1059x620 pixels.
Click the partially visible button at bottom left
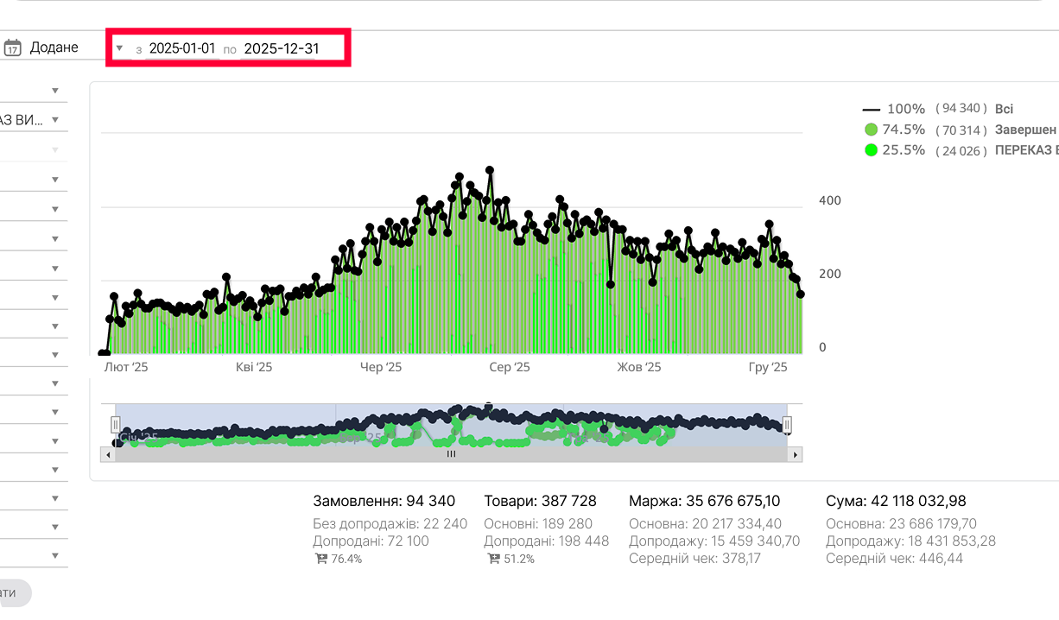12,593
